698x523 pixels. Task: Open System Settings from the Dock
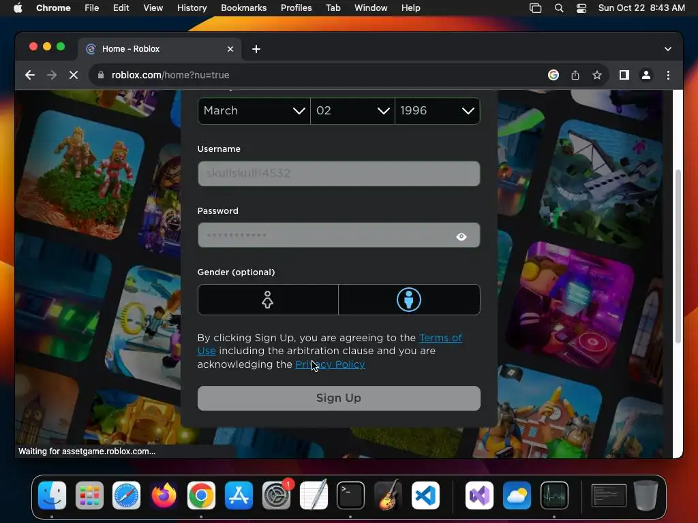(276, 495)
